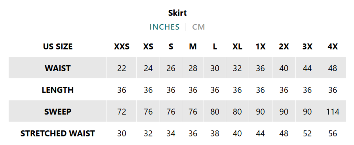The image size is (354, 145).
Task: Click the M size column header
Action: coord(193,46)
